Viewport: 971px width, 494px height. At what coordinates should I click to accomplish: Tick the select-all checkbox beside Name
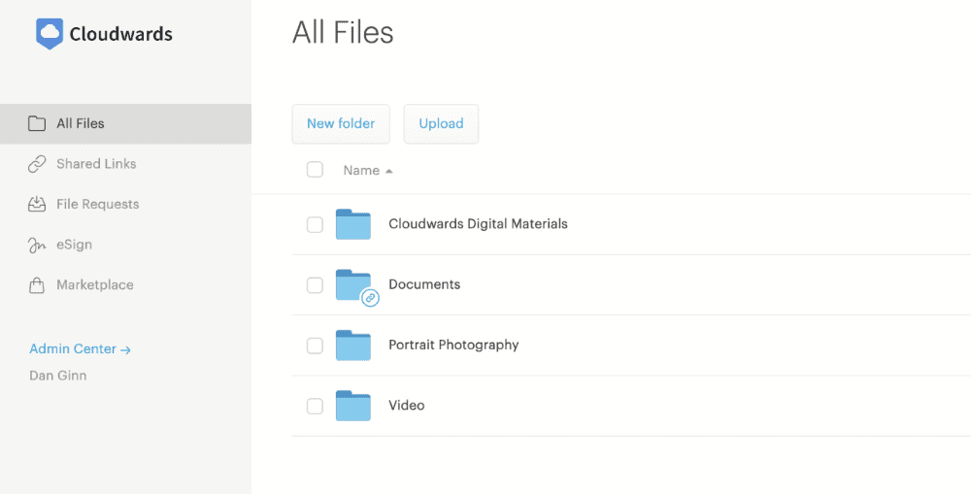coord(316,170)
